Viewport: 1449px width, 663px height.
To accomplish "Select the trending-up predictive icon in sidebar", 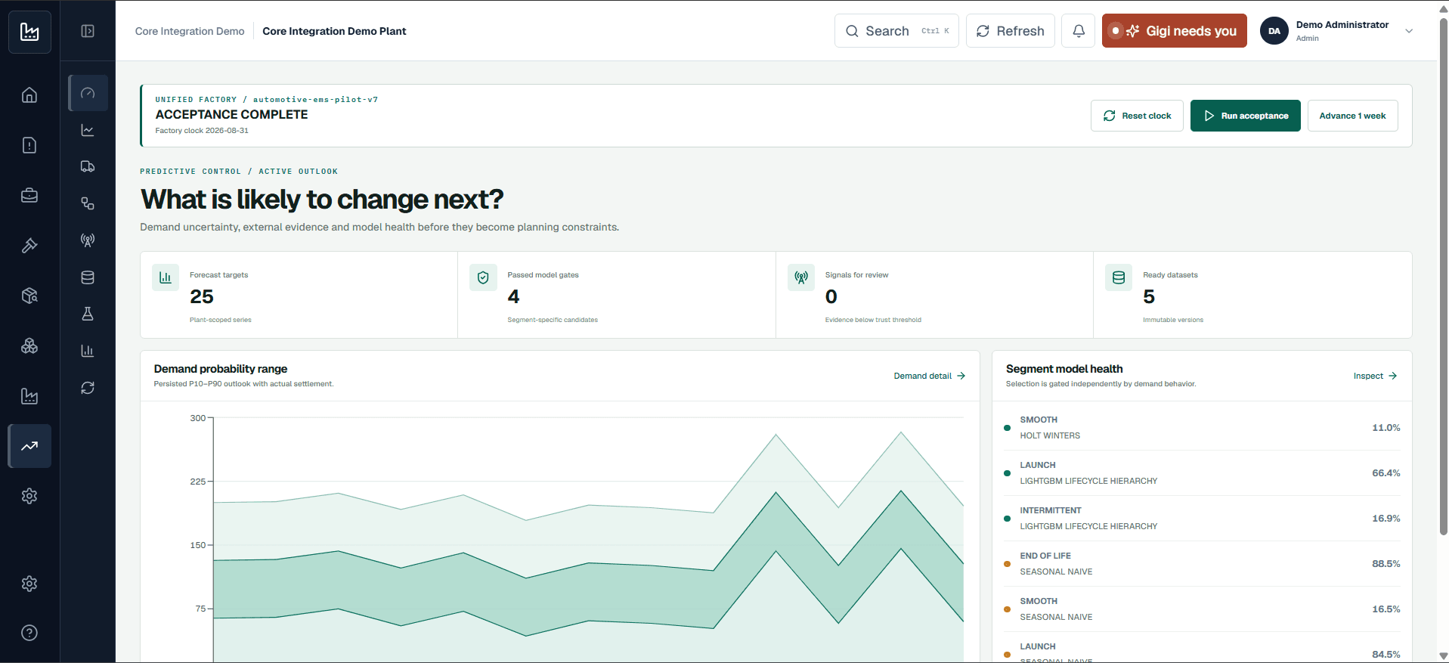I will click(x=29, y=446).
